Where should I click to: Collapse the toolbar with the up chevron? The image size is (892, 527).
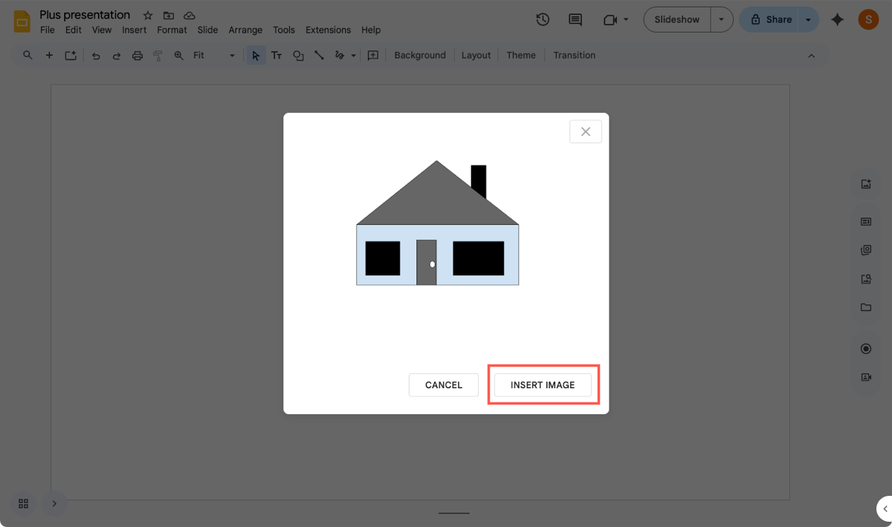click(x=811, y=56)
